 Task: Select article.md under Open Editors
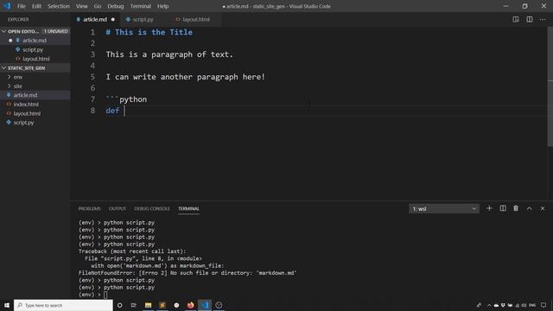click(x=35, y=41)
